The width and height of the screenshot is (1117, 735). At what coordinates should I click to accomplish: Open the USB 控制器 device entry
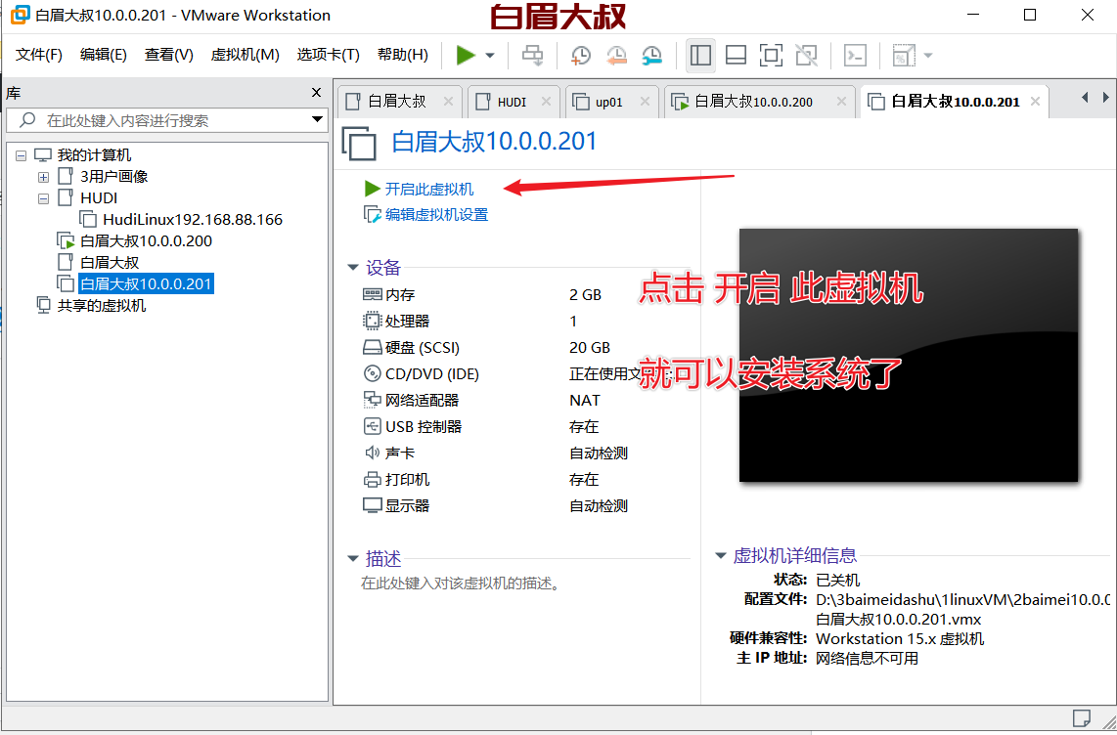tap(413, 426)
